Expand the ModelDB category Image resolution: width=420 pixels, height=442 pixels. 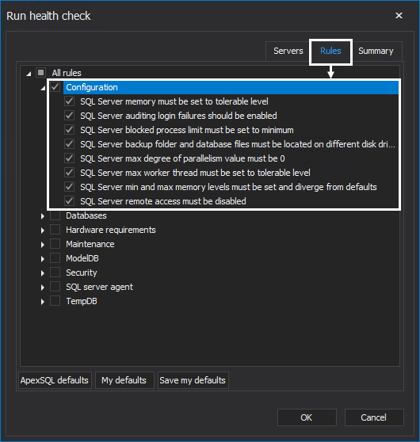pos(42,259)
